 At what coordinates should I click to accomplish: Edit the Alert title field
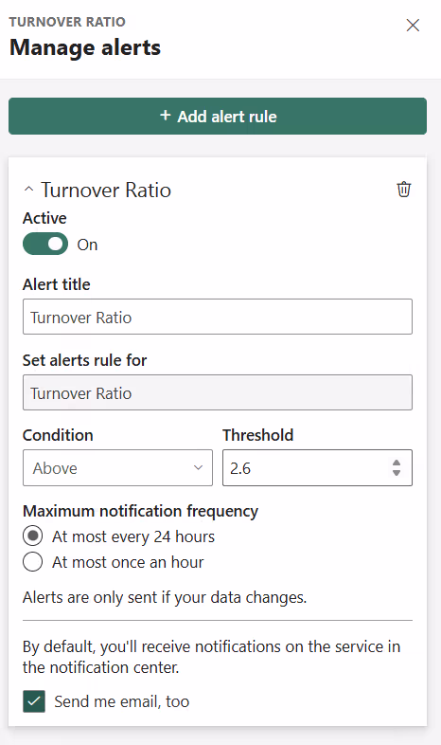pyautogui.click(x=218, y=317)
